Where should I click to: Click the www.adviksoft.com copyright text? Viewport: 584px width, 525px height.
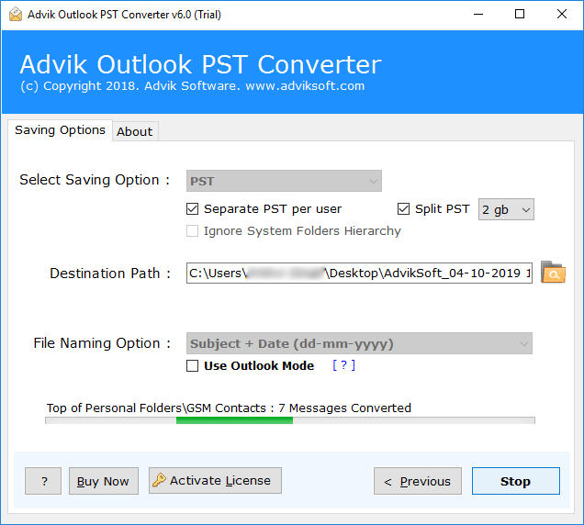pyautogui.click(x=305, y=86)
